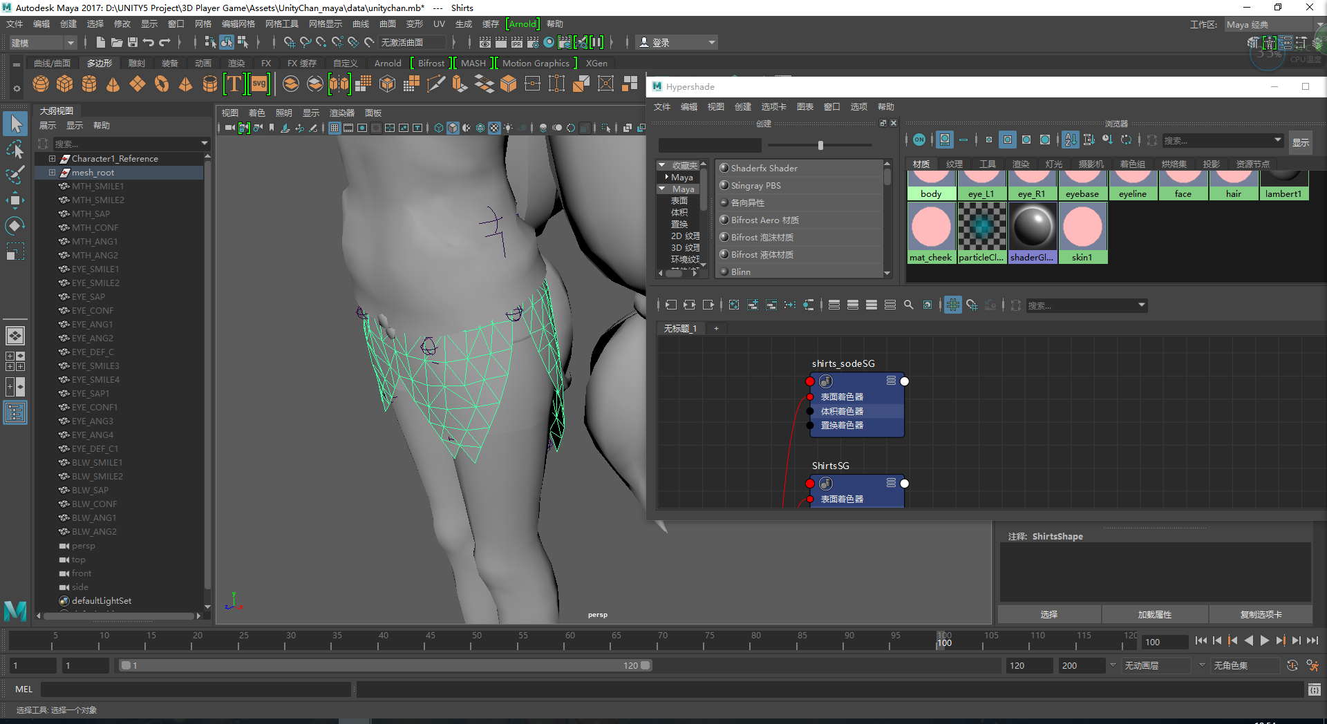Select the face material swatch
The width and height of the screenshot is (1327, 724).
coord(1183,184)
